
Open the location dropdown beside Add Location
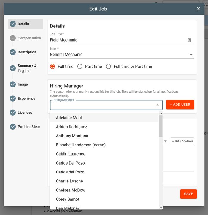(165, 141)
